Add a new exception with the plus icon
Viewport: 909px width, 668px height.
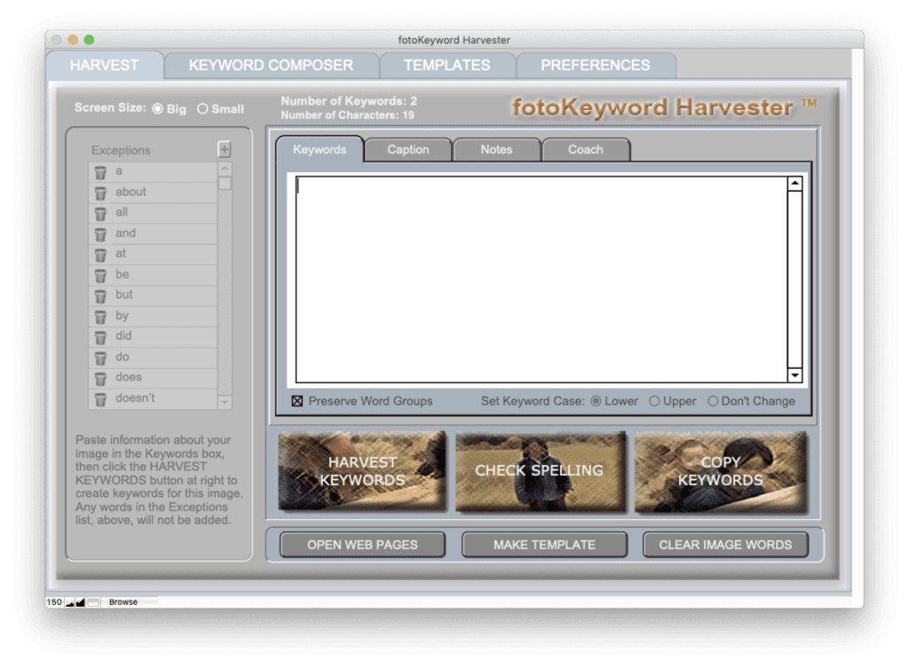click(225, 149)
